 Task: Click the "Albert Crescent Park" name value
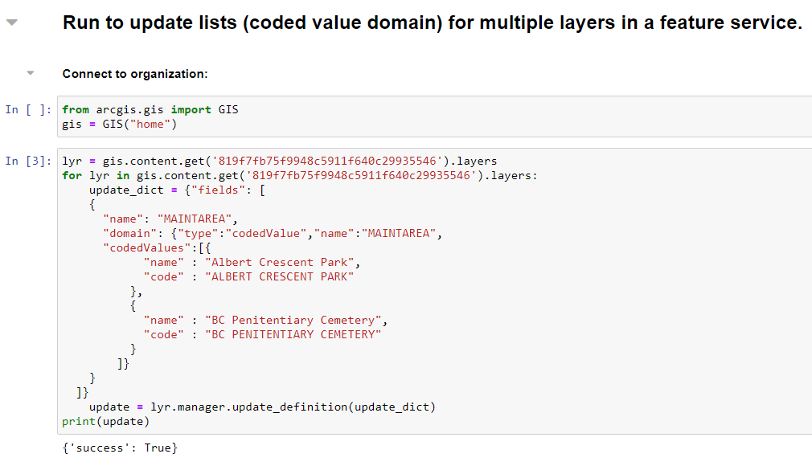280,262
